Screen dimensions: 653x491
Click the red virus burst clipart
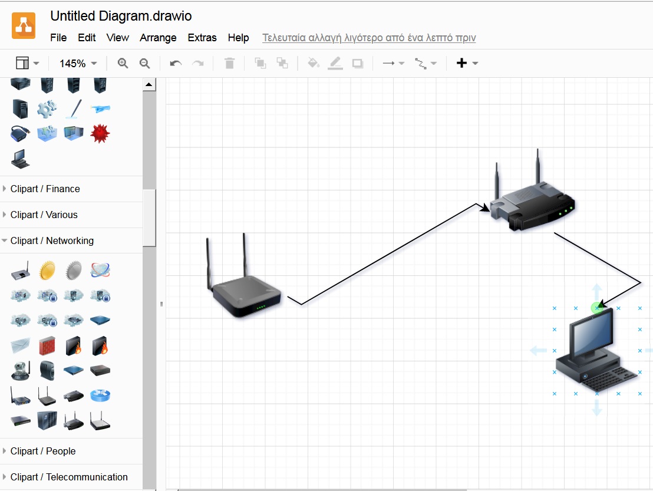[101, 134]
